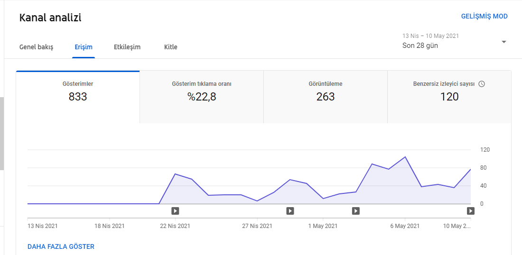Open the Son 28 gün date selector

coord(455,41)
